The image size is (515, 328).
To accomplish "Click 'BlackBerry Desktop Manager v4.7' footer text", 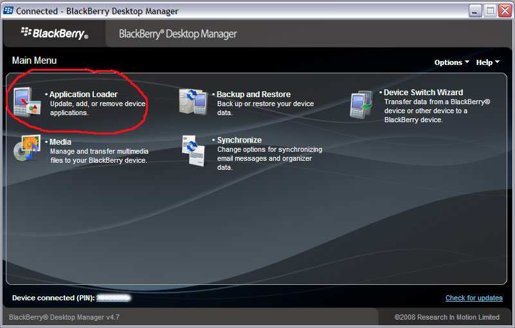I will [x=64, y=317].
